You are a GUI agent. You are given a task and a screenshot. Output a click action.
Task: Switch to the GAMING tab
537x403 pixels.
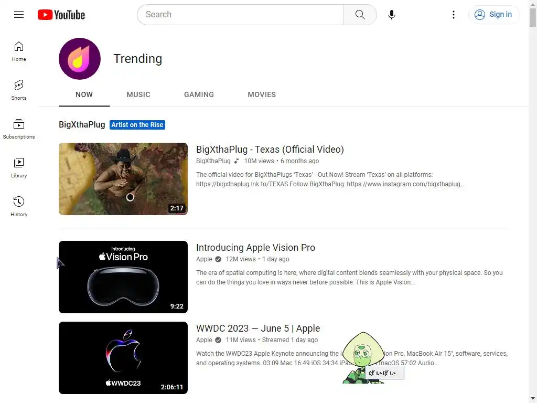(x=199, y=94)
